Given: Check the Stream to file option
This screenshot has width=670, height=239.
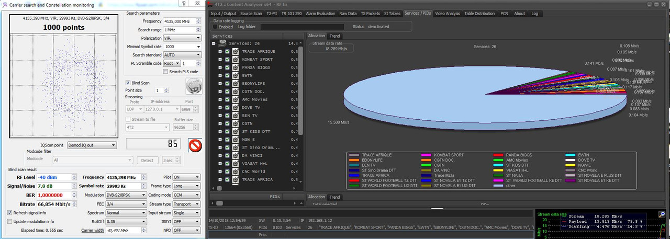Looking at the screenshot, I should 128,119.
